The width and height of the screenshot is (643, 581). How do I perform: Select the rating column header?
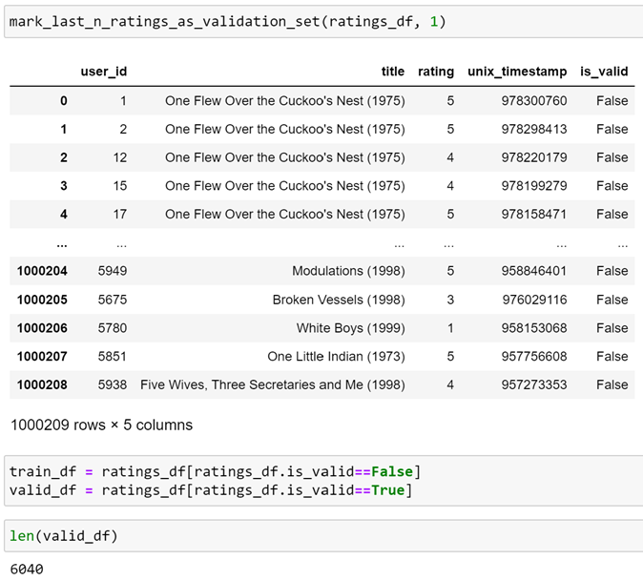pyautogui.click(x=436, y=72)
